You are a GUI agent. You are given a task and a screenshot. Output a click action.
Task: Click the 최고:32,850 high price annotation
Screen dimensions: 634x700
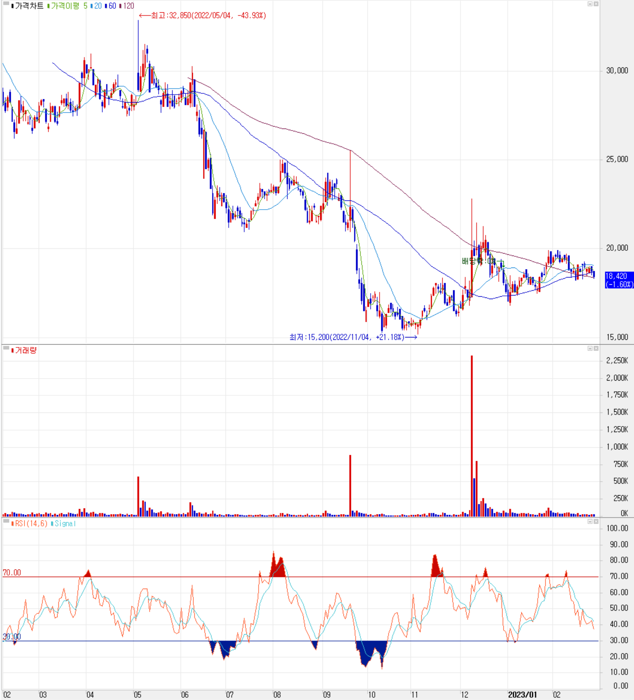pos(202,16)
